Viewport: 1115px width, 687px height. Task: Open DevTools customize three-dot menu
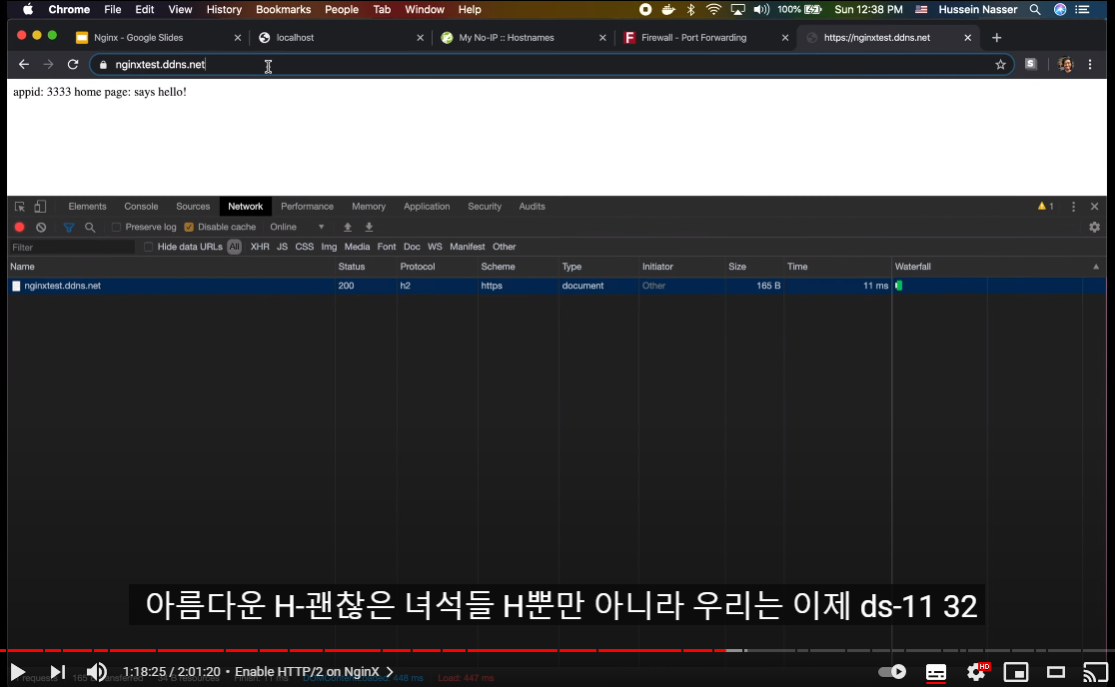[x=1073, y=207]
